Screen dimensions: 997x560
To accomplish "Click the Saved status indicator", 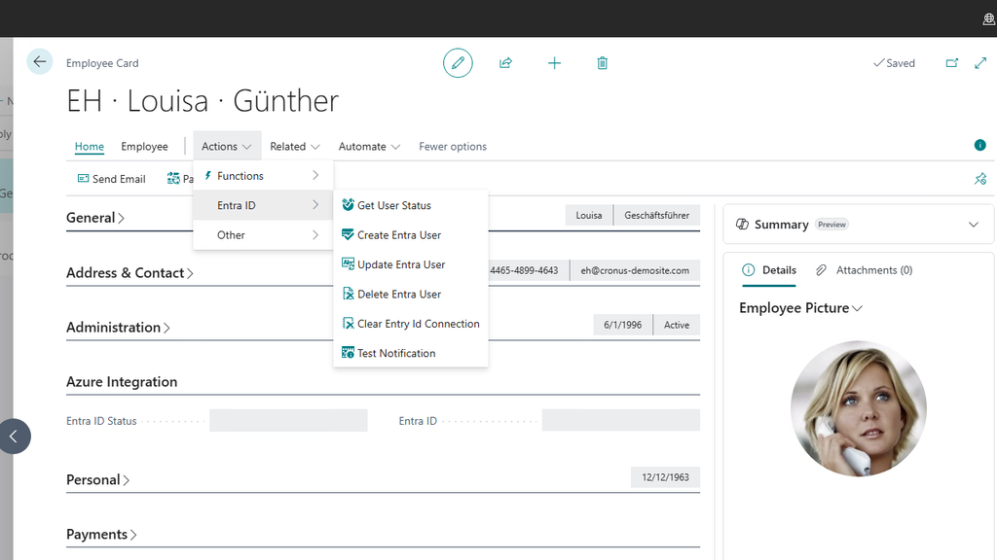I will click(x=894, y=63).
